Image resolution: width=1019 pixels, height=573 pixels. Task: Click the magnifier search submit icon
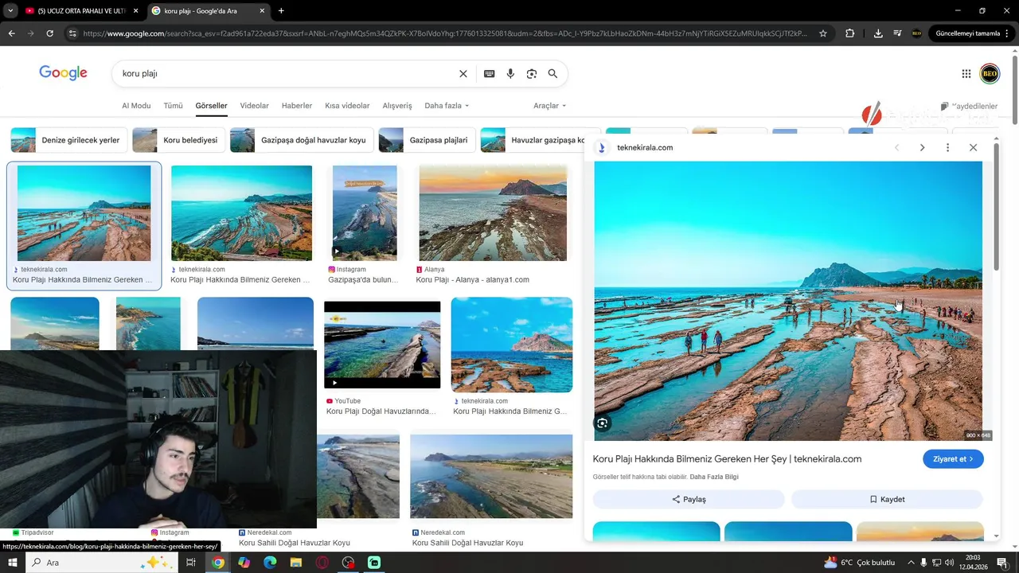click(552, 73)
